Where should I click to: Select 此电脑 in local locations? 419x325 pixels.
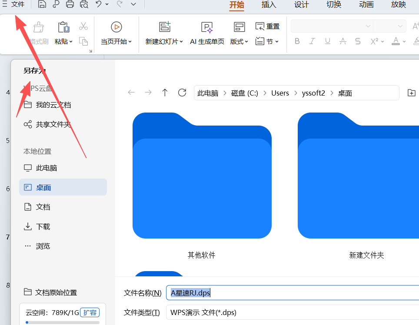40,168
